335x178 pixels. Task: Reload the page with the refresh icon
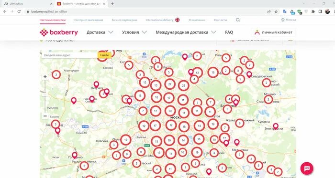point(19,11)
